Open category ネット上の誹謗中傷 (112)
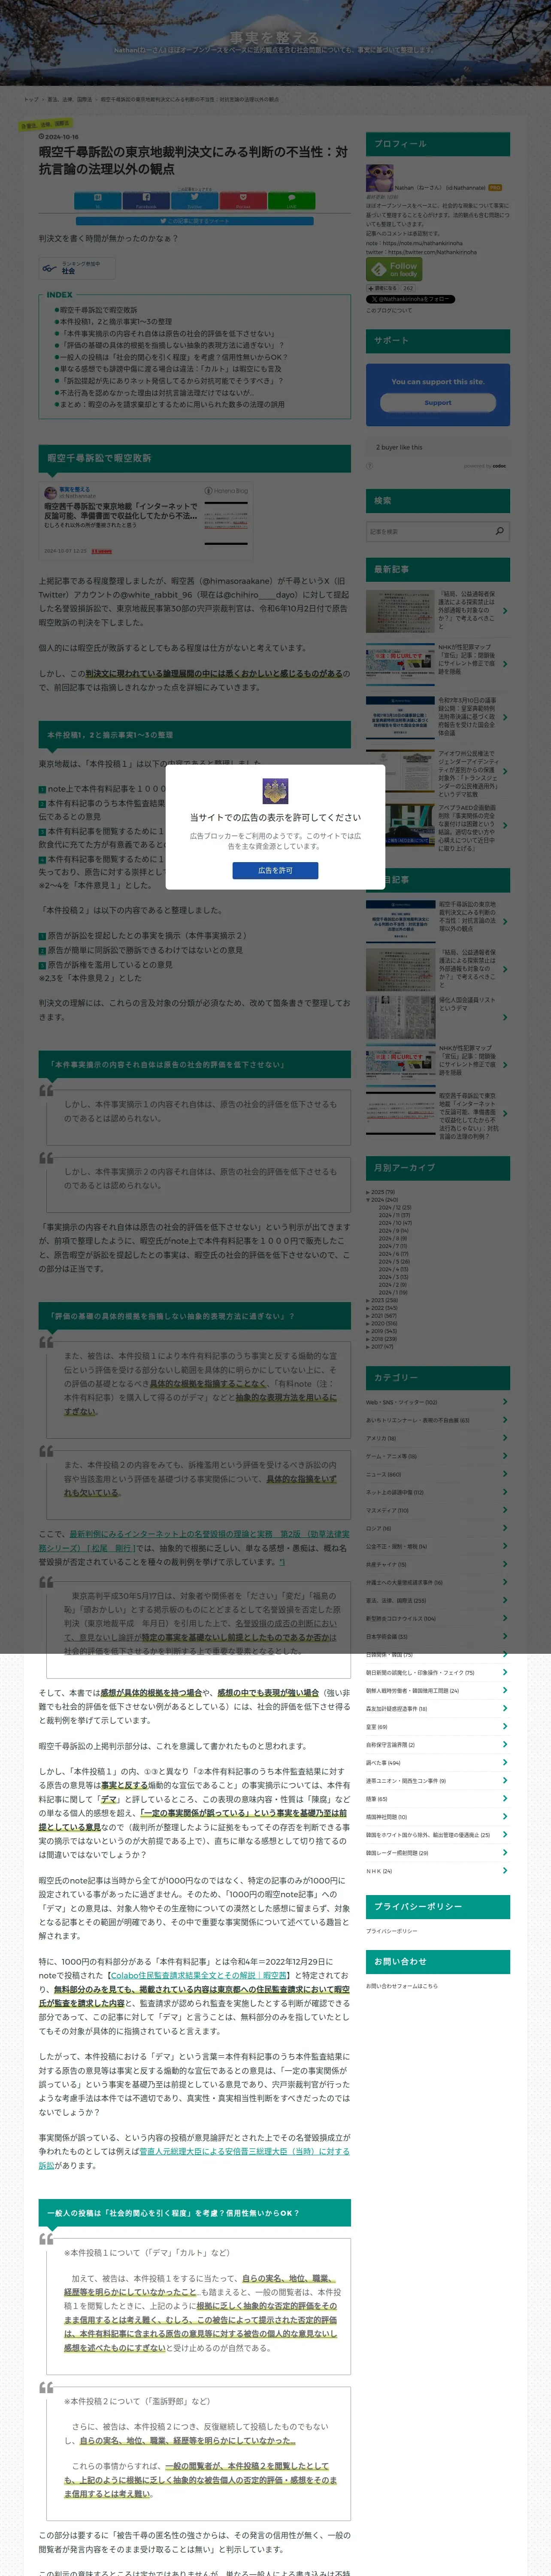Image resolution: width=551 pixels, height=2576 pixels. point(394,1492)
